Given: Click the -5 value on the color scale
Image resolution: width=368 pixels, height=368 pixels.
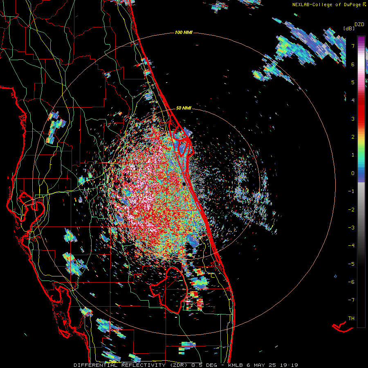Looking at the screenshot, I should pos(351,264).
